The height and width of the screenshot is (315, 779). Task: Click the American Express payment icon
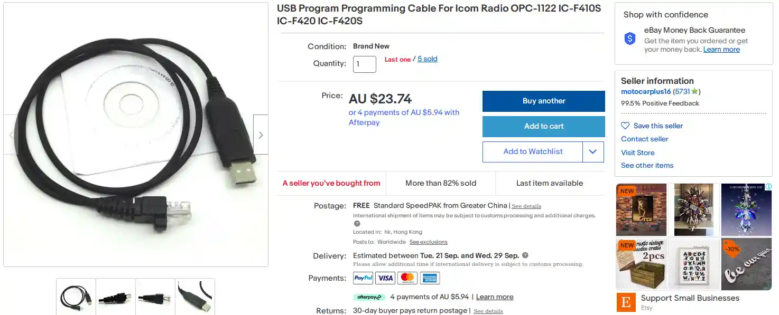pyautogui.click(x=430, y=278)
